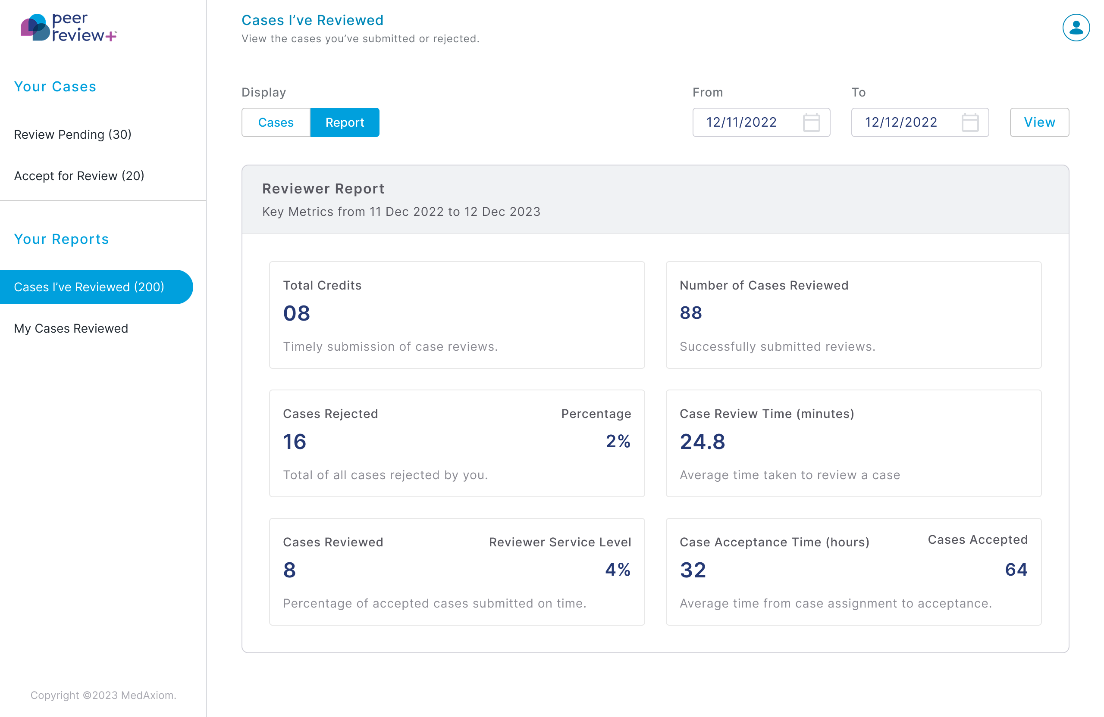Switch to the Cases display tab

click(276, 122)
